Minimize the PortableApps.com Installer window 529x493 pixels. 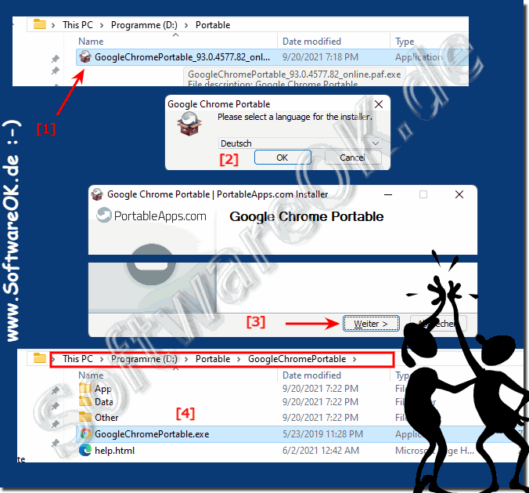(x=388, y=194)
